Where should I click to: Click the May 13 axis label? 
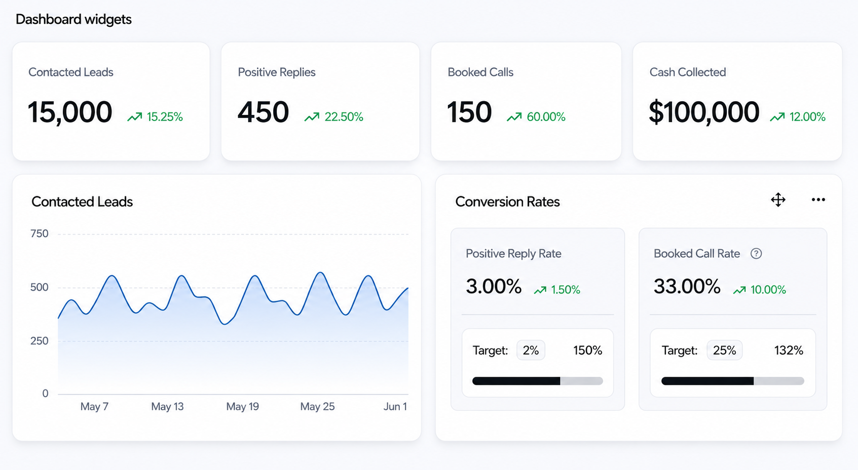[167, 406]
